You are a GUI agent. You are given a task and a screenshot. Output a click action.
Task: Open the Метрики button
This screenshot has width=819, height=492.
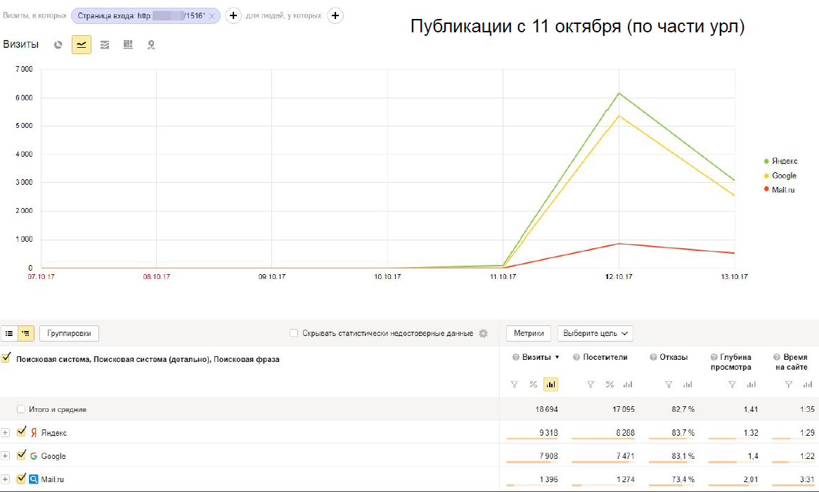(x=529, y=333)
